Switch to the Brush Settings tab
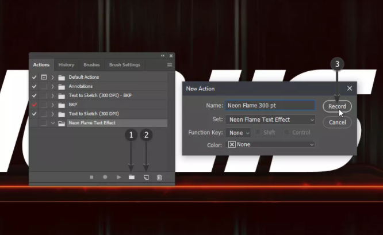Image resolution: width=383 pixels, height=235 pixels. (x=125, y=65)
